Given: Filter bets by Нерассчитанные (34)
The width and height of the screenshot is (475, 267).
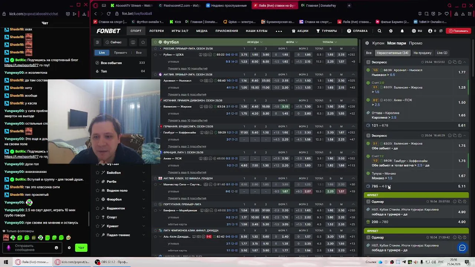Looking at the screenshot, I should pos(392,53).
